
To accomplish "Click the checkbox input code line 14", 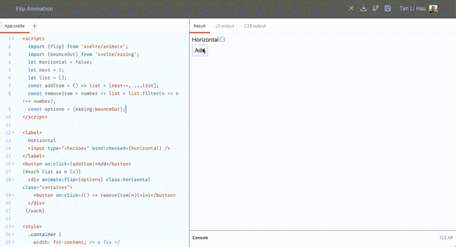I will tap(99, 148).
